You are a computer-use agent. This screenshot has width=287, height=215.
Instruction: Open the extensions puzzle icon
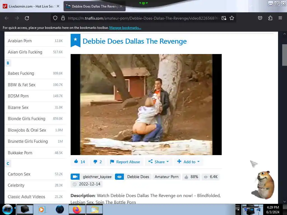coord(270,18)
